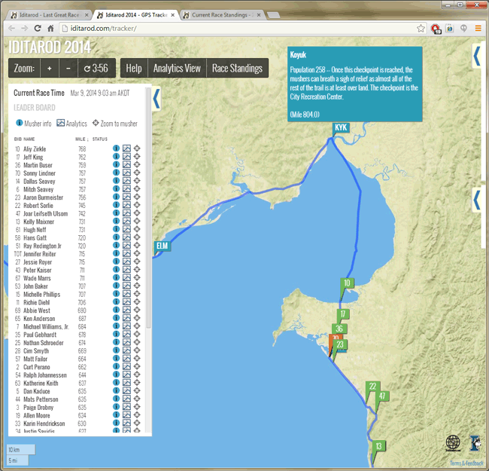
Task: Show info for Ray Redington Jr
Action: point(116,246)
